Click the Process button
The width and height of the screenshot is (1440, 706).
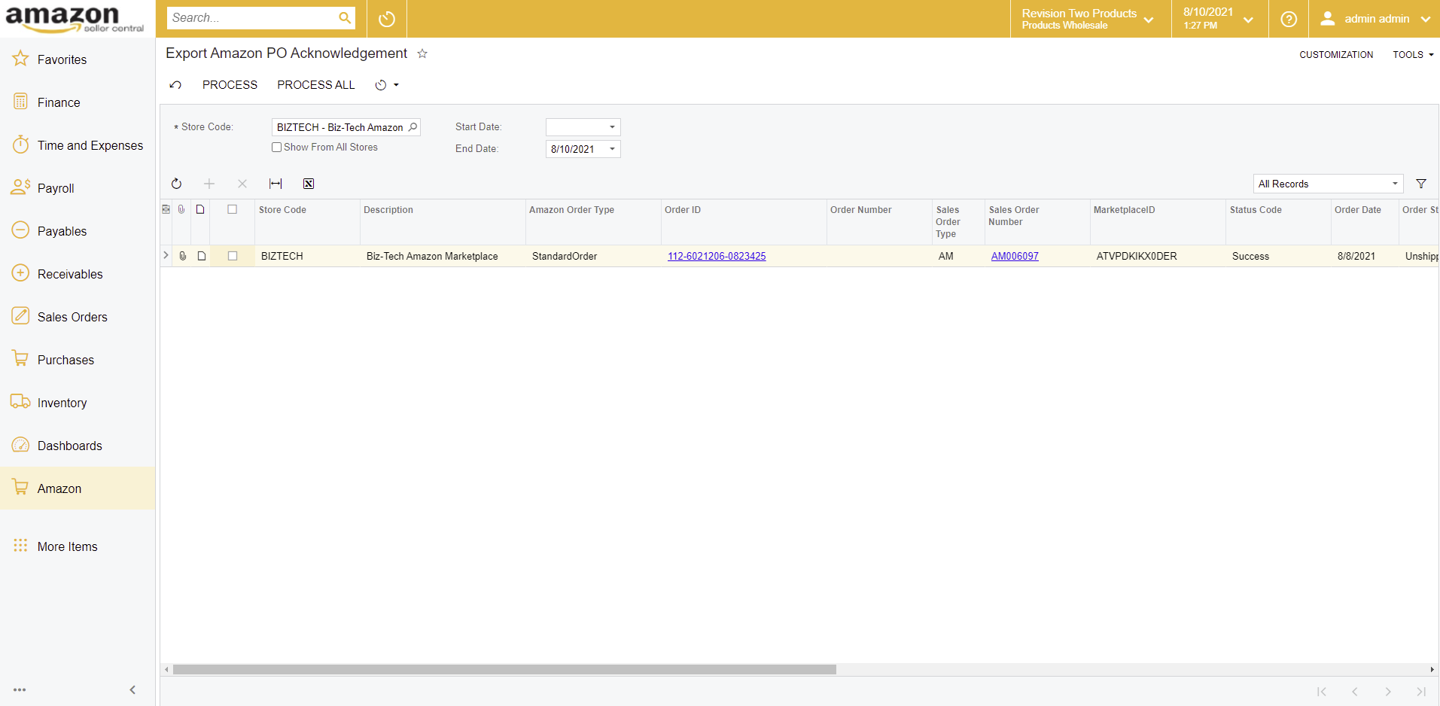point(230,85)
